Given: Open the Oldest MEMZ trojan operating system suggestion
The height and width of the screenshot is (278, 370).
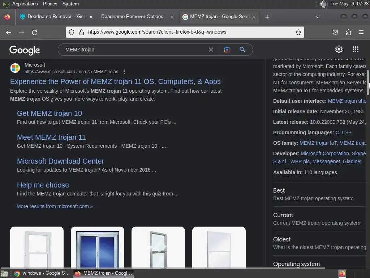Looking at the screenshot, I should click(319, 243).
